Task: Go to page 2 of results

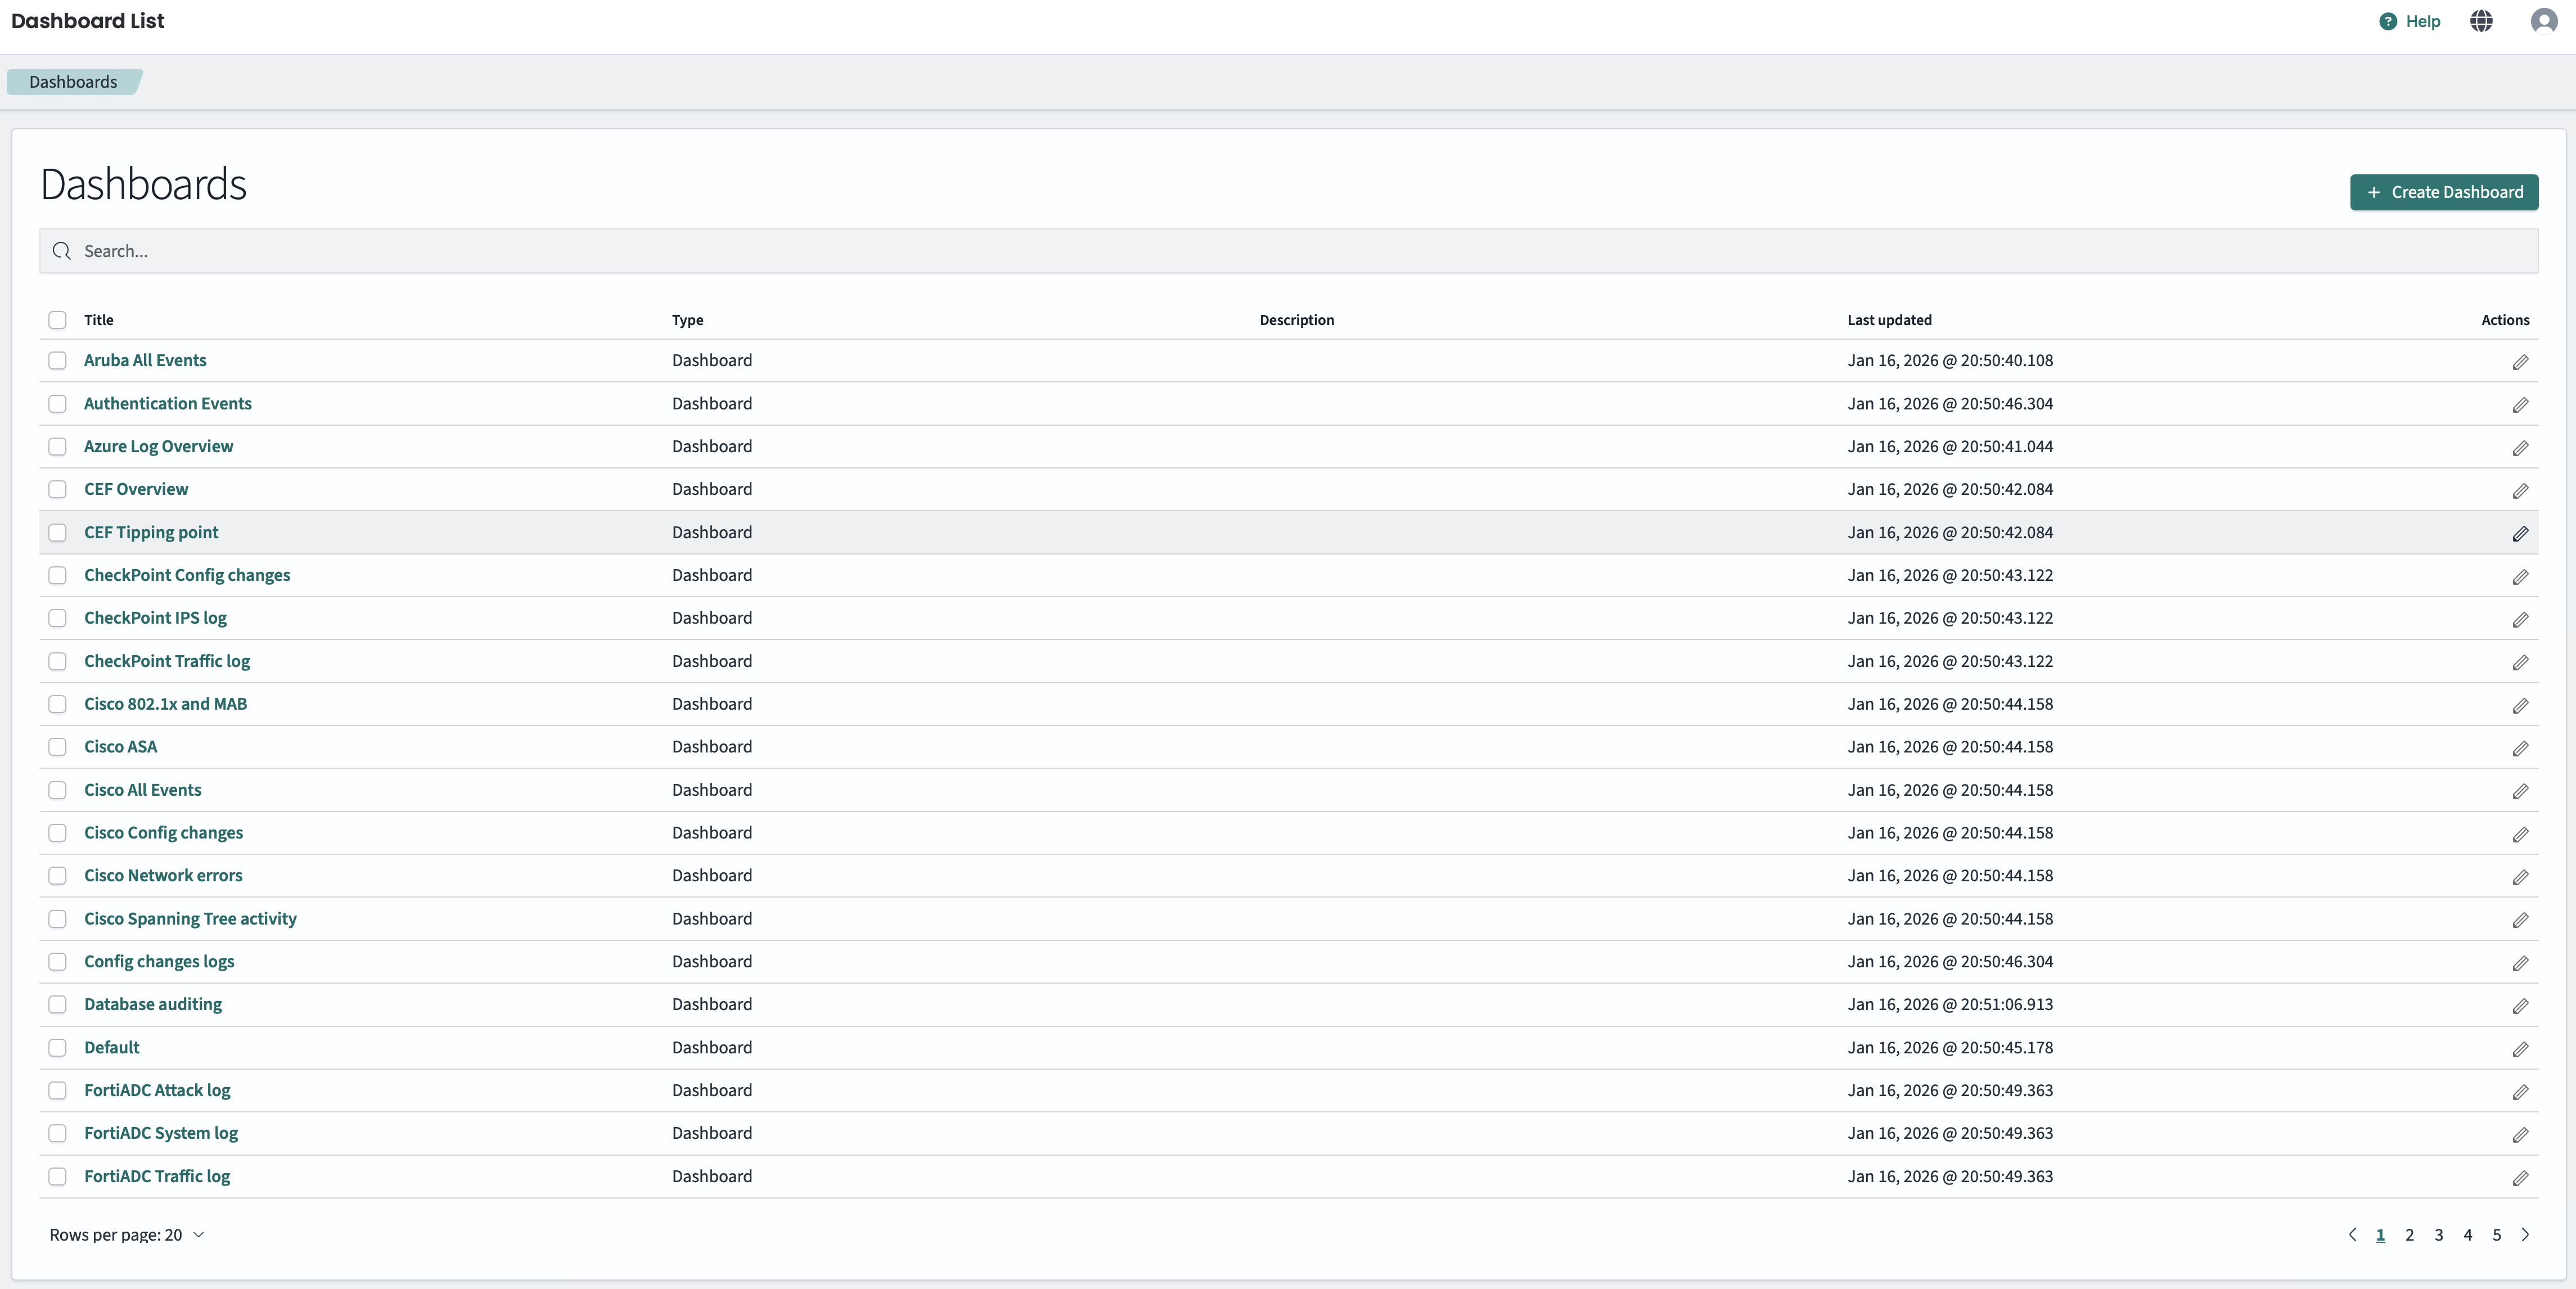Action: (2409, 1235)
